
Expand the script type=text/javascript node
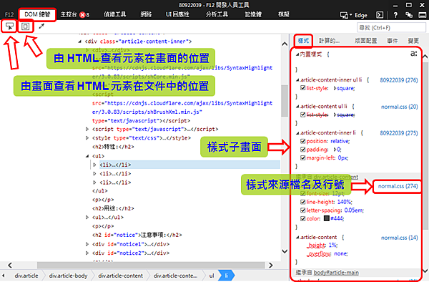click(87, 129)
